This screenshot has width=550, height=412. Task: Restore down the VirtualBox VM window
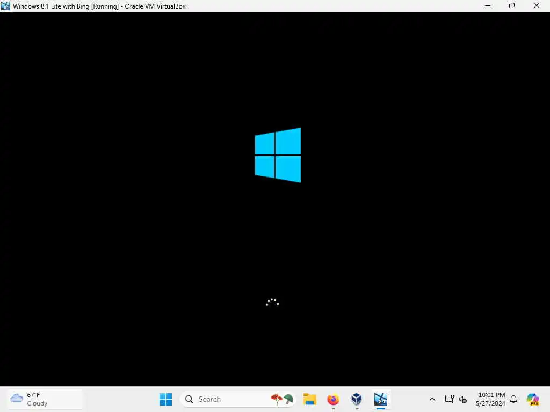(512, 6)
